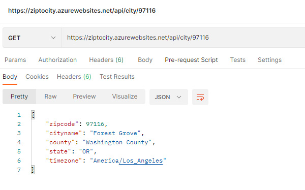This screenshot has width=305, height=190.
Task: Open the Test Results tab
Action: click(117, 77)
